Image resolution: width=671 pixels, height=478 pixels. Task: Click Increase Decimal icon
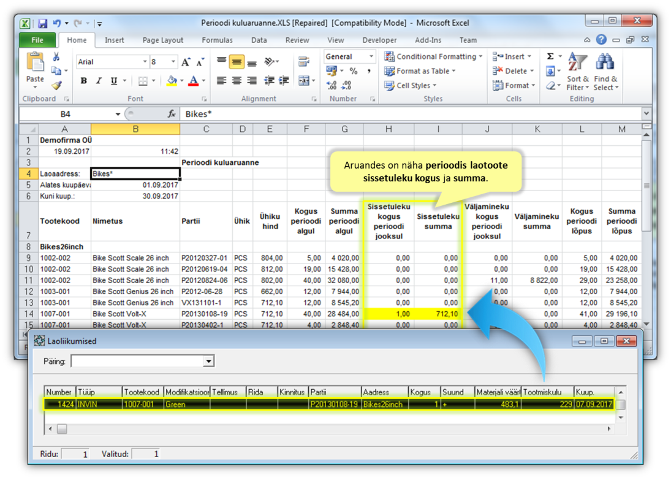[332, 86]
